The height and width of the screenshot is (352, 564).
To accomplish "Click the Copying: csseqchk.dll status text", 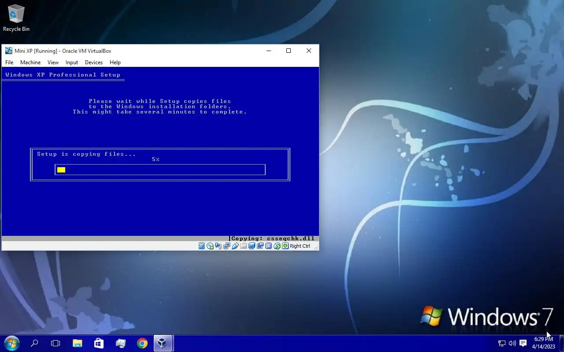I will [x=273, y=238].
